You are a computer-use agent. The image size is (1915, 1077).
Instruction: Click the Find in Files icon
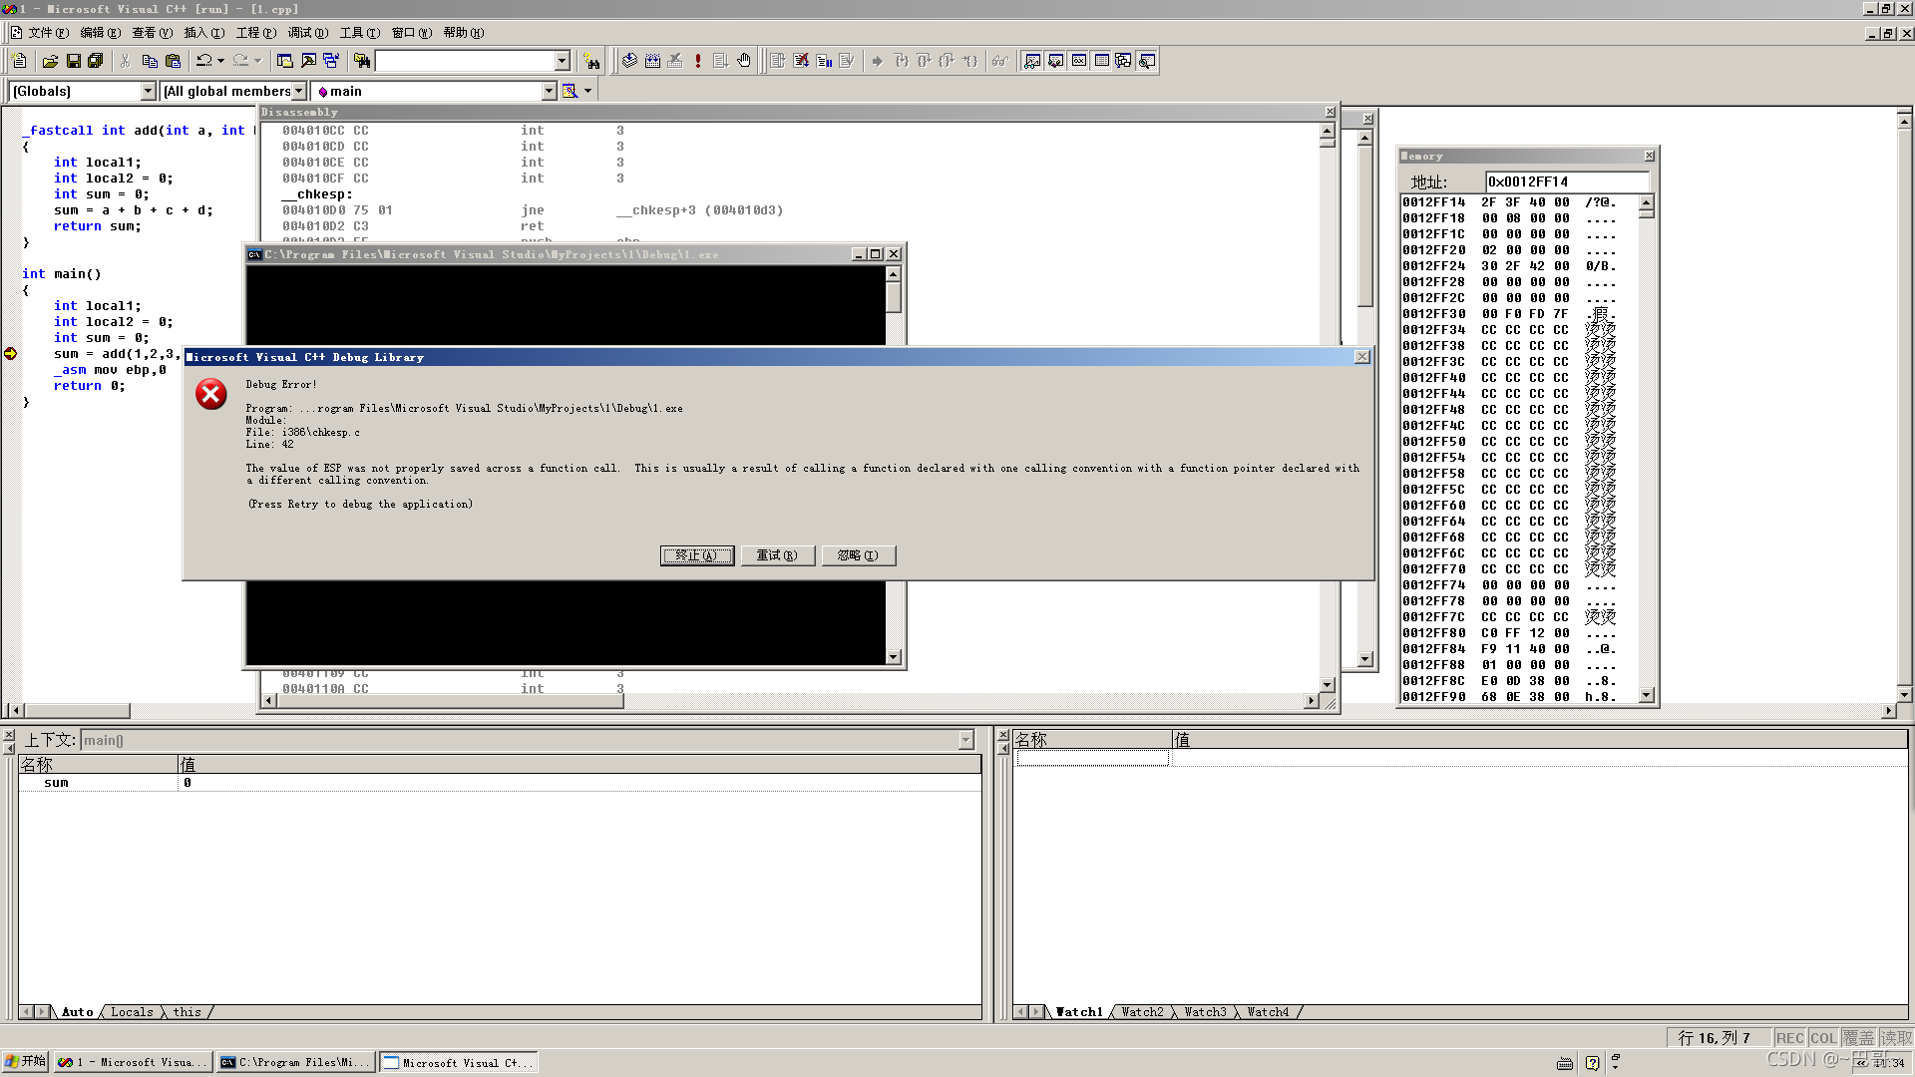point(362,62)
